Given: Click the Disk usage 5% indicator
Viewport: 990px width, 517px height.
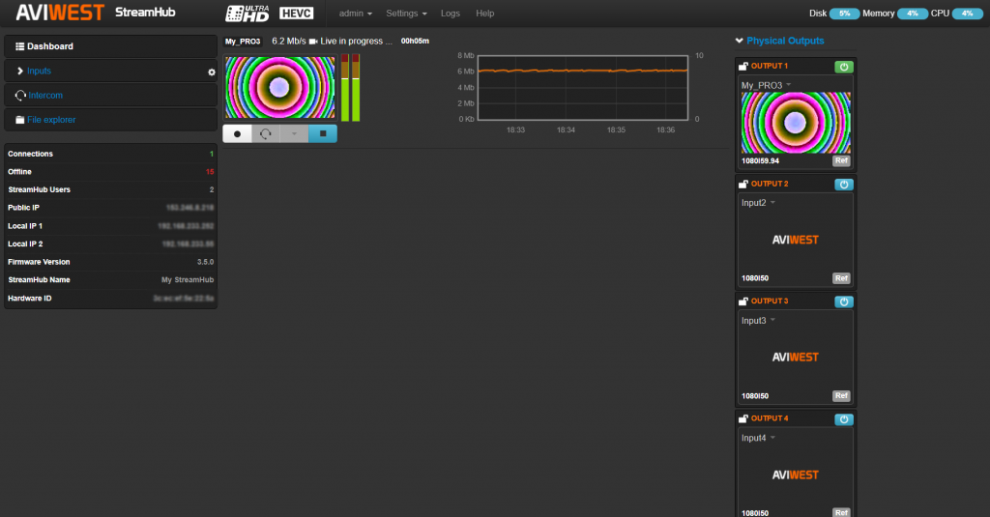Looking at the screenshot, I should pyautogui.click(x=844, y=14).
